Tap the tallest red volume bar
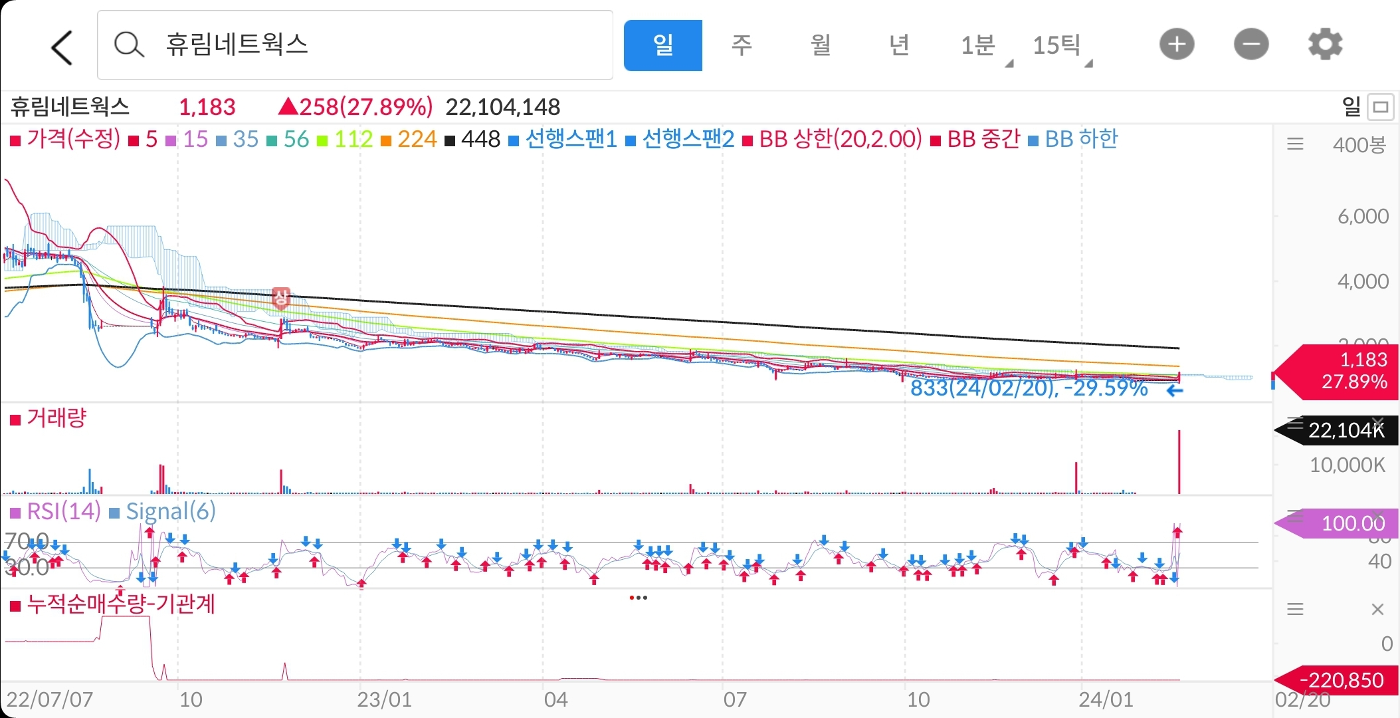Image resolution: width=1400 pixels, height=718 pixels. click(x=1179, y=462)
